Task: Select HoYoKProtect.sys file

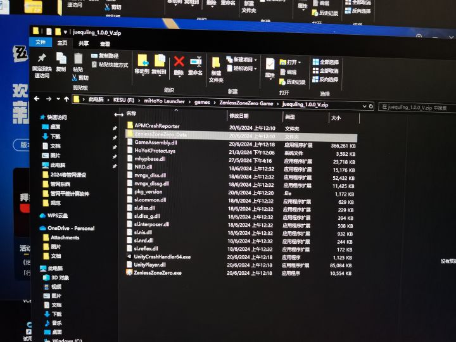Action: (151, 150)
